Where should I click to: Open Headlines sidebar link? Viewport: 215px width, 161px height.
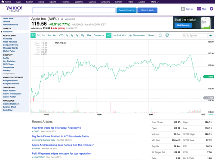7,39
